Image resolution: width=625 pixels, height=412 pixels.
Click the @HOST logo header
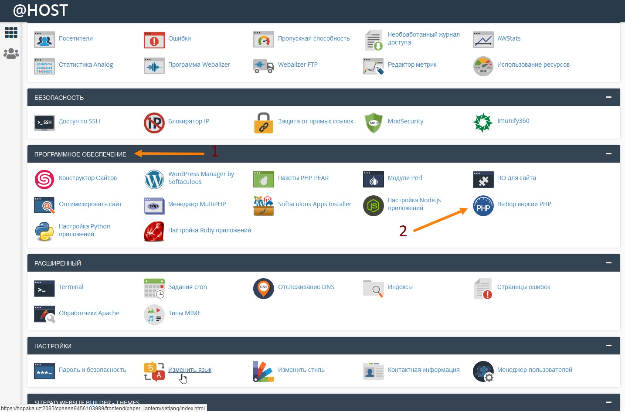(x=41, y=10)
